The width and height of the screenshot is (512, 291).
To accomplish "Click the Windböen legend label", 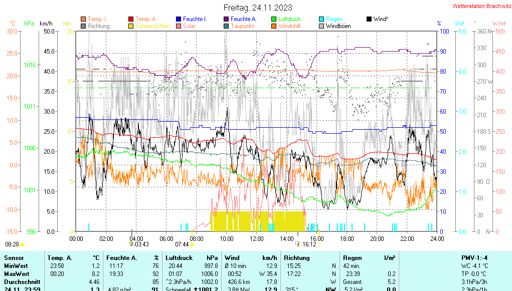I will click(x=338, y=26).
